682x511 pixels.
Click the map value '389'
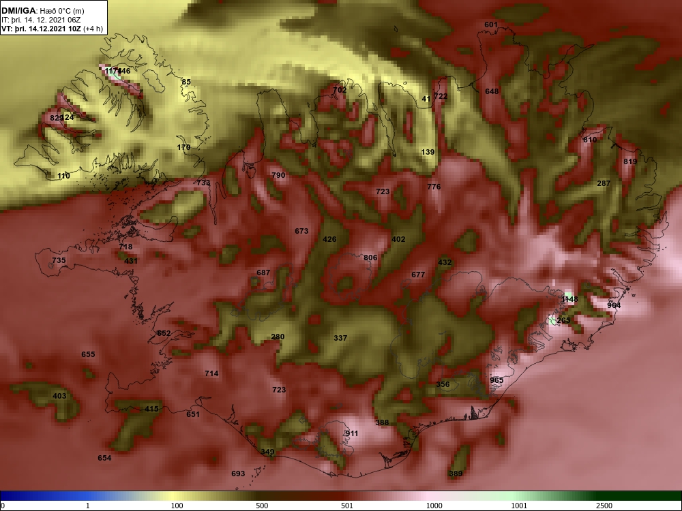click(x=456, y=474)
